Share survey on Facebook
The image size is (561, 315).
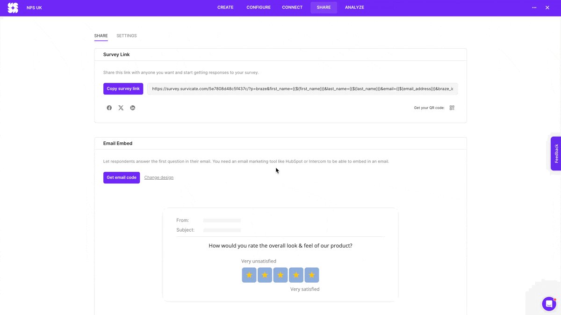tap(109, 108)
